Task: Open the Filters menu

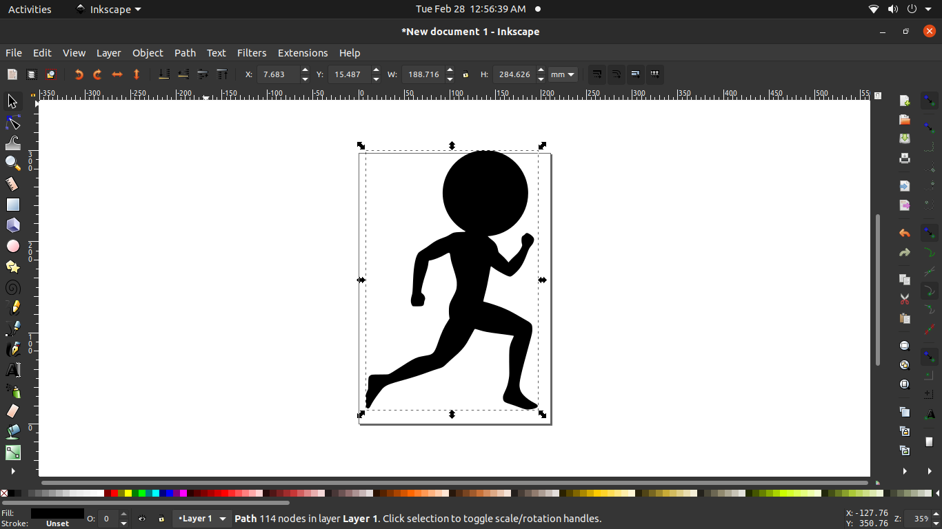Action: [x=252, y=53]
